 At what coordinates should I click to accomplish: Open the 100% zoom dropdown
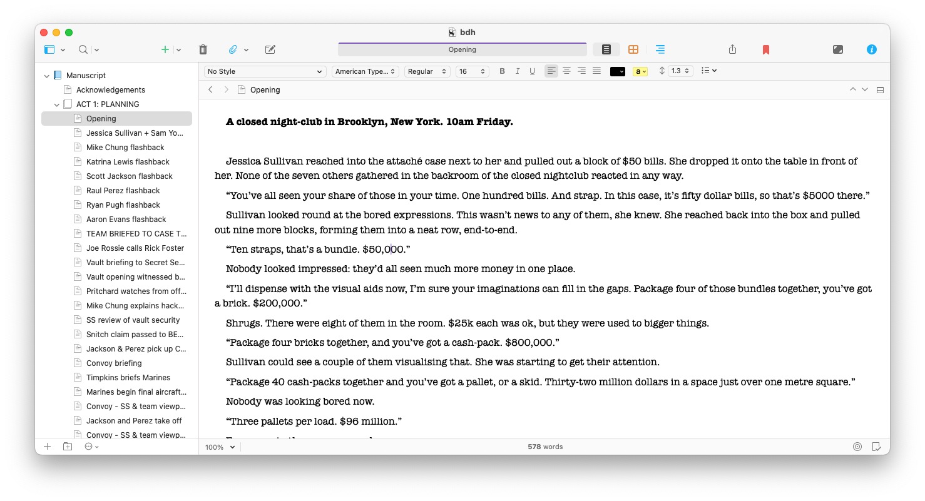220,447
